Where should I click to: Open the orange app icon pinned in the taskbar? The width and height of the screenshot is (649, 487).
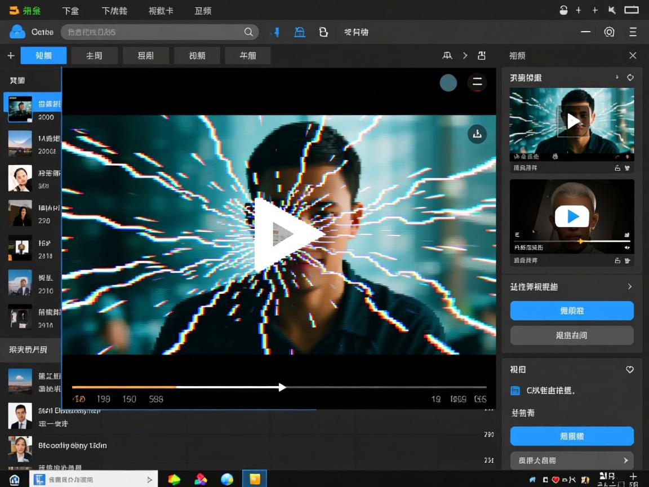tap(254, 479)
